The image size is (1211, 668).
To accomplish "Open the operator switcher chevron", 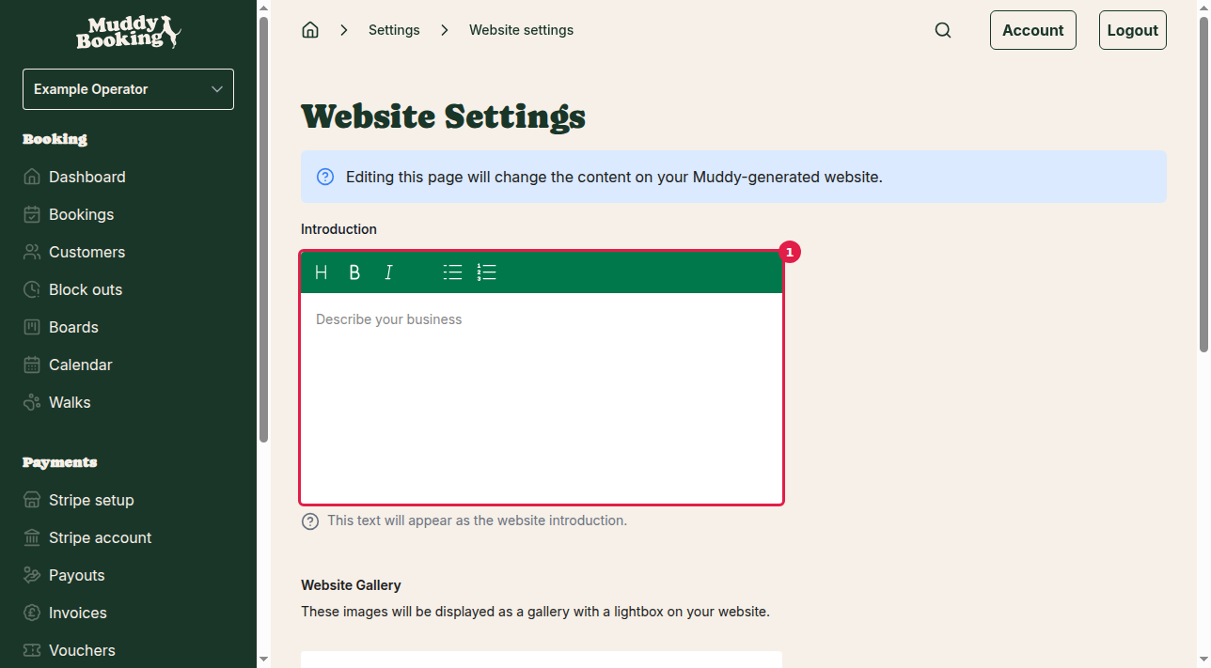I will [219, 88].
